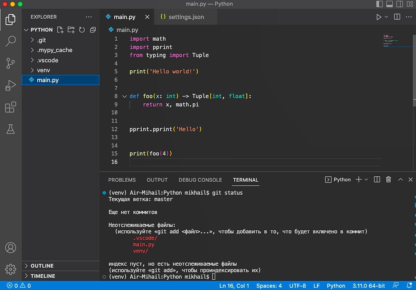The width and height of the screenshot is (416, 290).
Task: Toggle the bottom panel layout button
Action: point(389,4)
